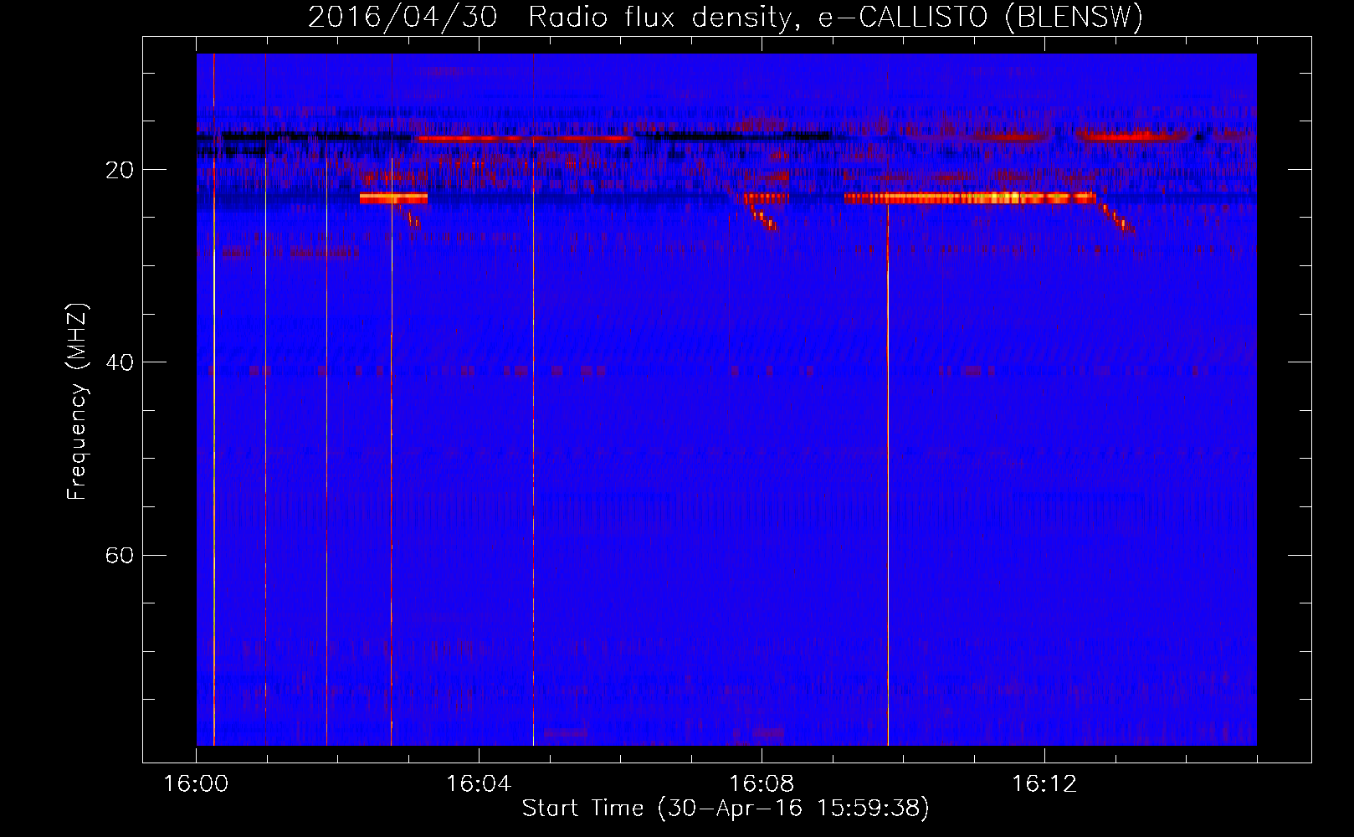The image size is (1354, 837).
Task: Click the 60 MHz frequency tick label
Action: click(120, 555)
